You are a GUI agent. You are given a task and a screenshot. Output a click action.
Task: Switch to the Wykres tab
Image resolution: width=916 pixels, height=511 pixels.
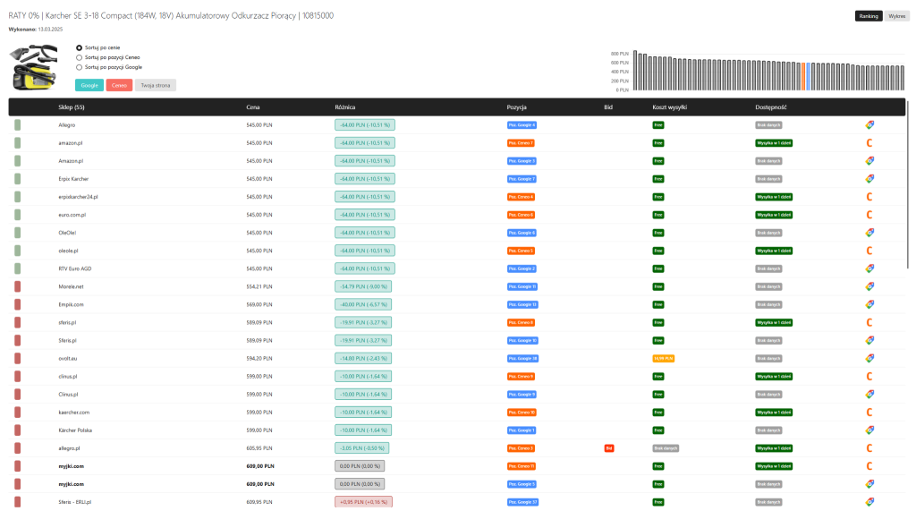coord(896,16)
